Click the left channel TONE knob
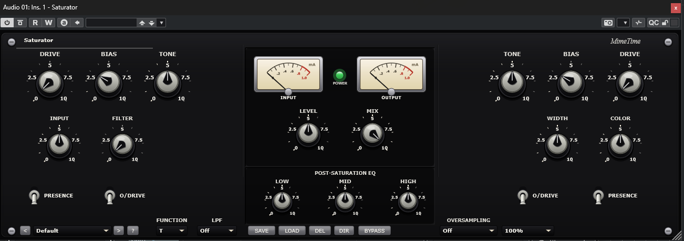Viewport: 684px width, 241px height. [x=167, y=82]
